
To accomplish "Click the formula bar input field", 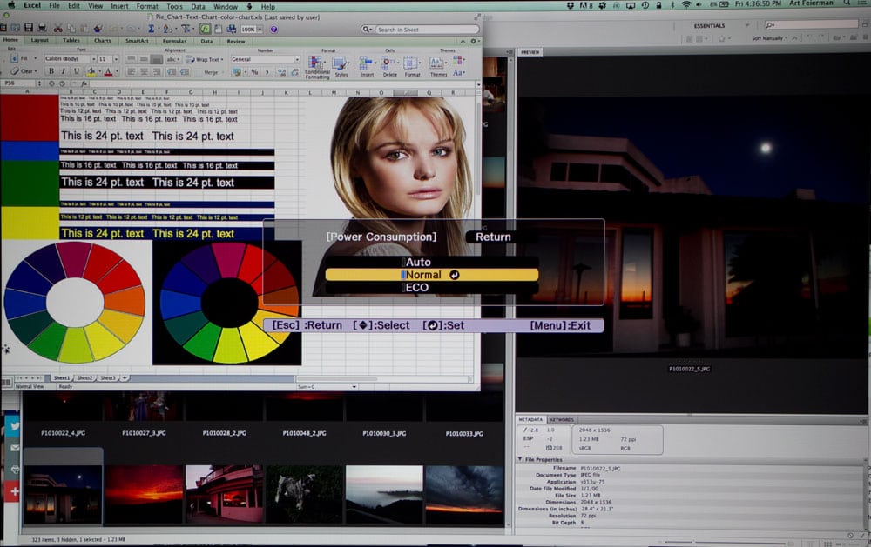I will (x=282, y=83).
